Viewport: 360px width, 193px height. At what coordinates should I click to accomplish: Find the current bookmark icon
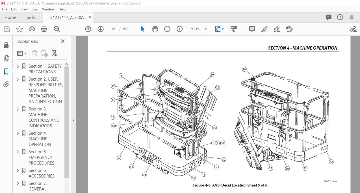[x=54, y=53]
